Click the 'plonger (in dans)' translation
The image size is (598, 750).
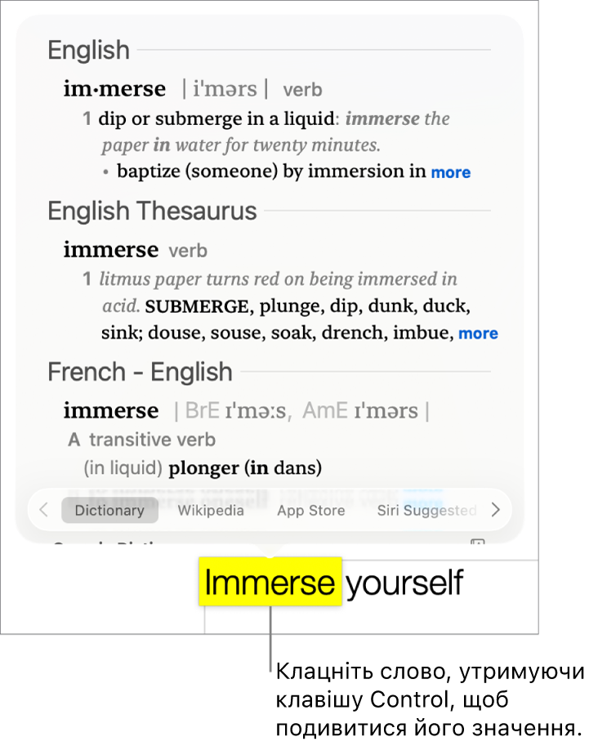(245, 468)
